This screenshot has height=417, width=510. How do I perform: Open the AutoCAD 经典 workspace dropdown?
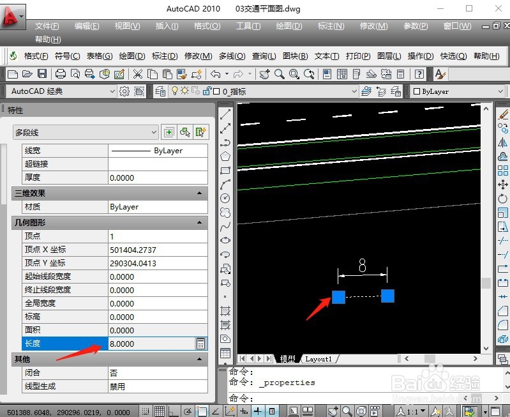[112, 91]
